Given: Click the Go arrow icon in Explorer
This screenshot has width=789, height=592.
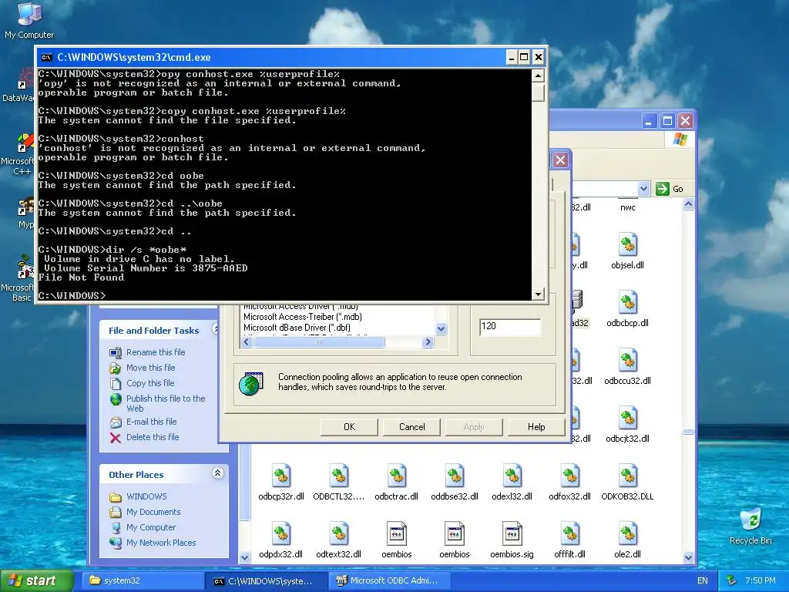Looking at the screenshot, I should [663, 189].
